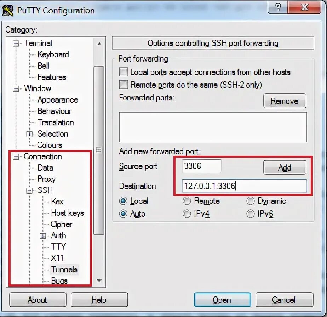Open the SSH category

[45, 190]
